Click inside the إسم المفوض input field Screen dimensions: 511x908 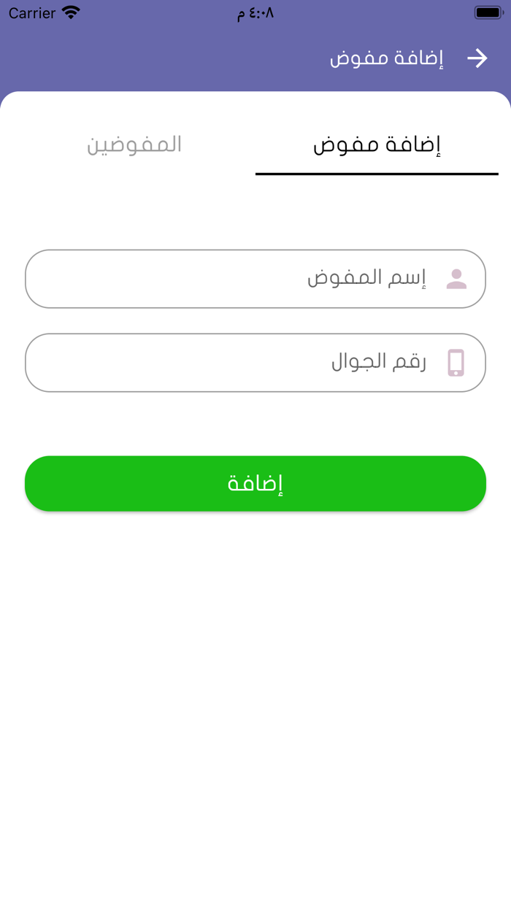pyautogui.click(x=255, y=278)
